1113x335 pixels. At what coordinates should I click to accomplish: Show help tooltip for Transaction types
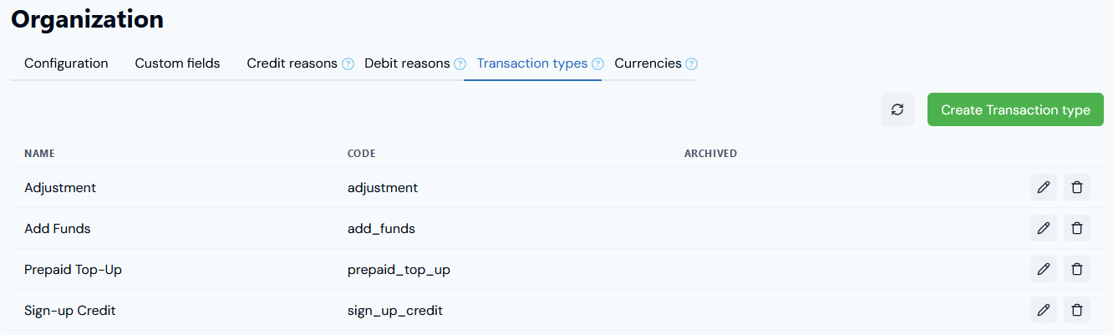coord(597,63)
